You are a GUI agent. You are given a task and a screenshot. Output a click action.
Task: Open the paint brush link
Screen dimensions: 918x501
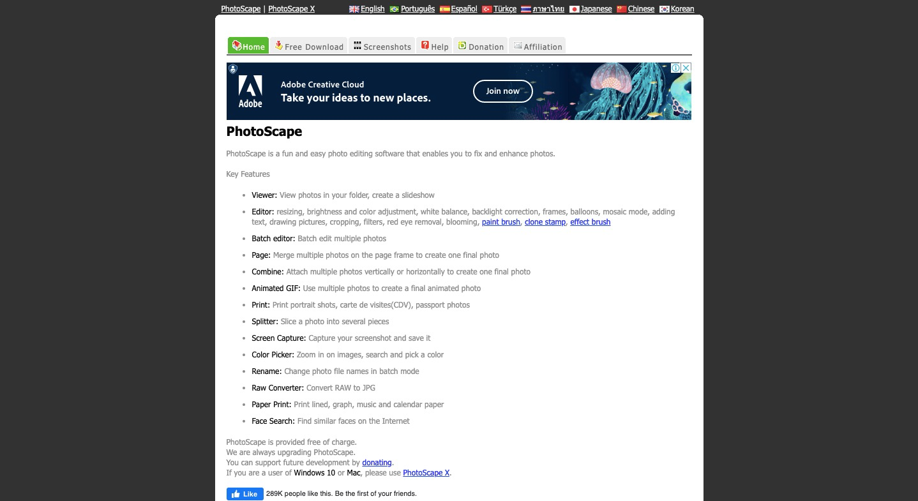click(501, 222)
